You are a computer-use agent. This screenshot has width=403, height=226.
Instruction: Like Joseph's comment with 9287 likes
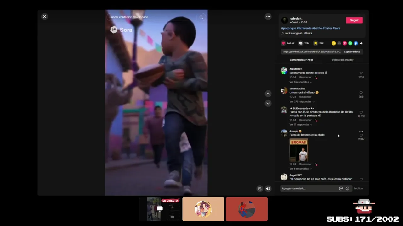(361, 135)
